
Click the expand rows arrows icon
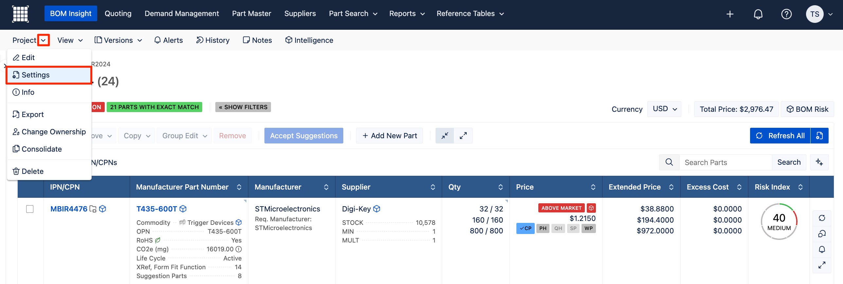click(x=463, y=136)
